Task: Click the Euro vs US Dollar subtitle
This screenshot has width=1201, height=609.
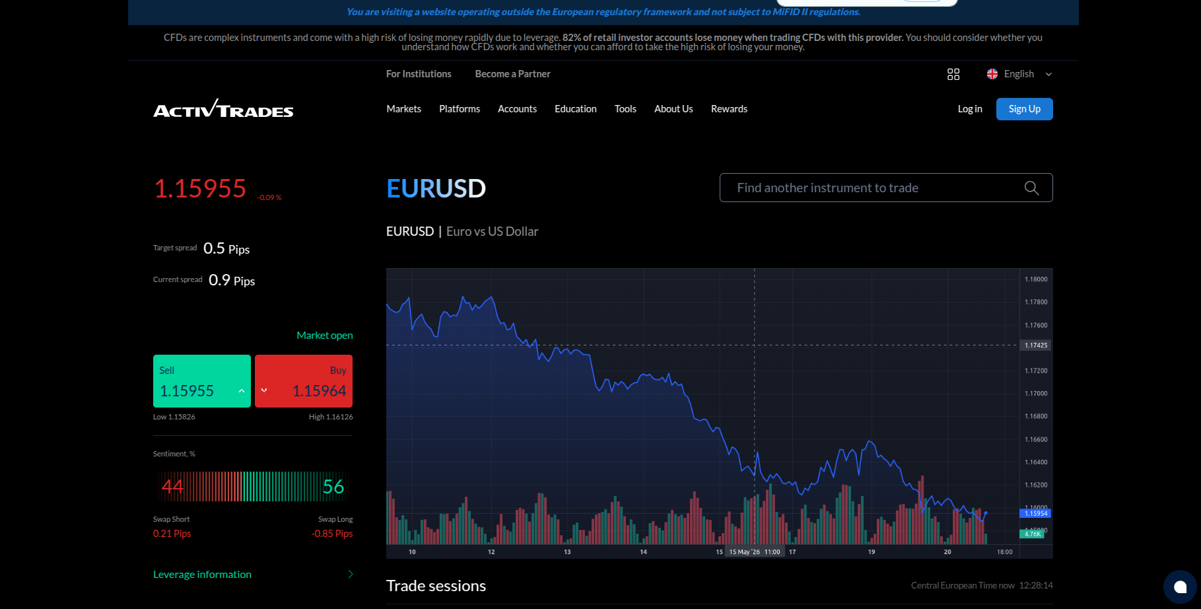Action: click(x=492, y=231)
